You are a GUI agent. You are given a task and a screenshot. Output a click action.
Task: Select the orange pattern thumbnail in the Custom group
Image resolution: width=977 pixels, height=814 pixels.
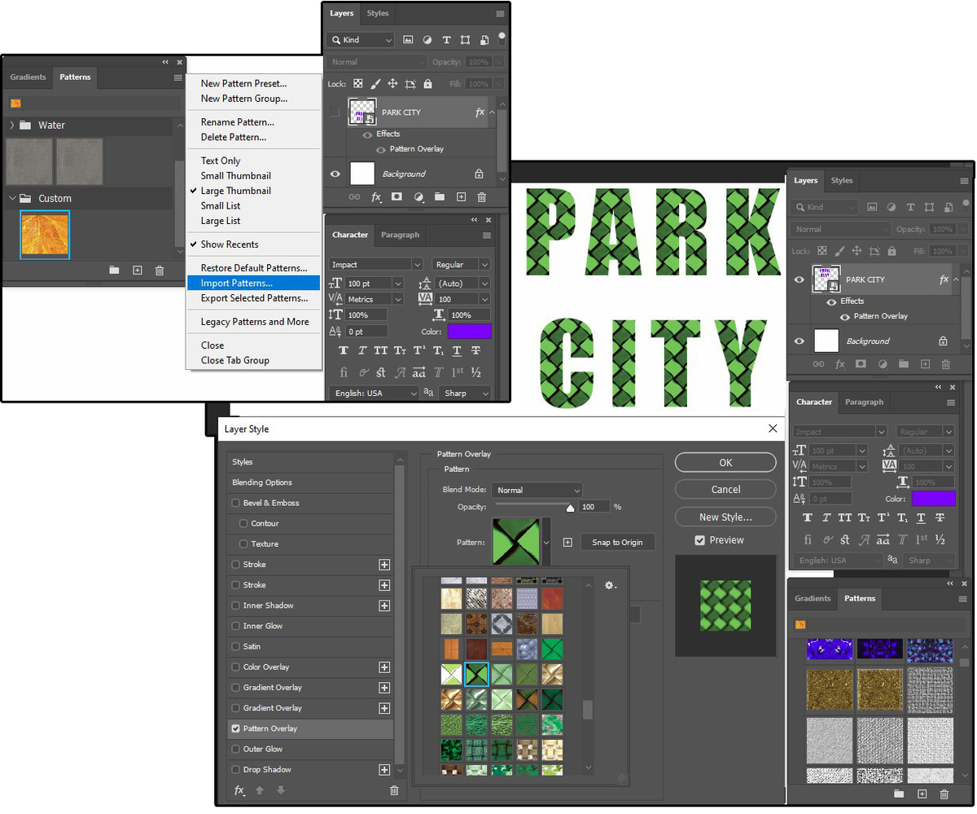click(46, 235)
